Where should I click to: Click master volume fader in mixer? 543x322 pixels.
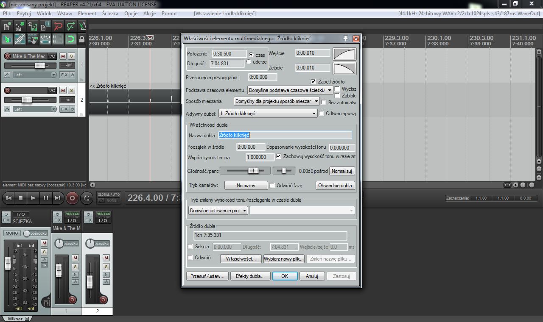pyautogui.click(x=8, y=263)
